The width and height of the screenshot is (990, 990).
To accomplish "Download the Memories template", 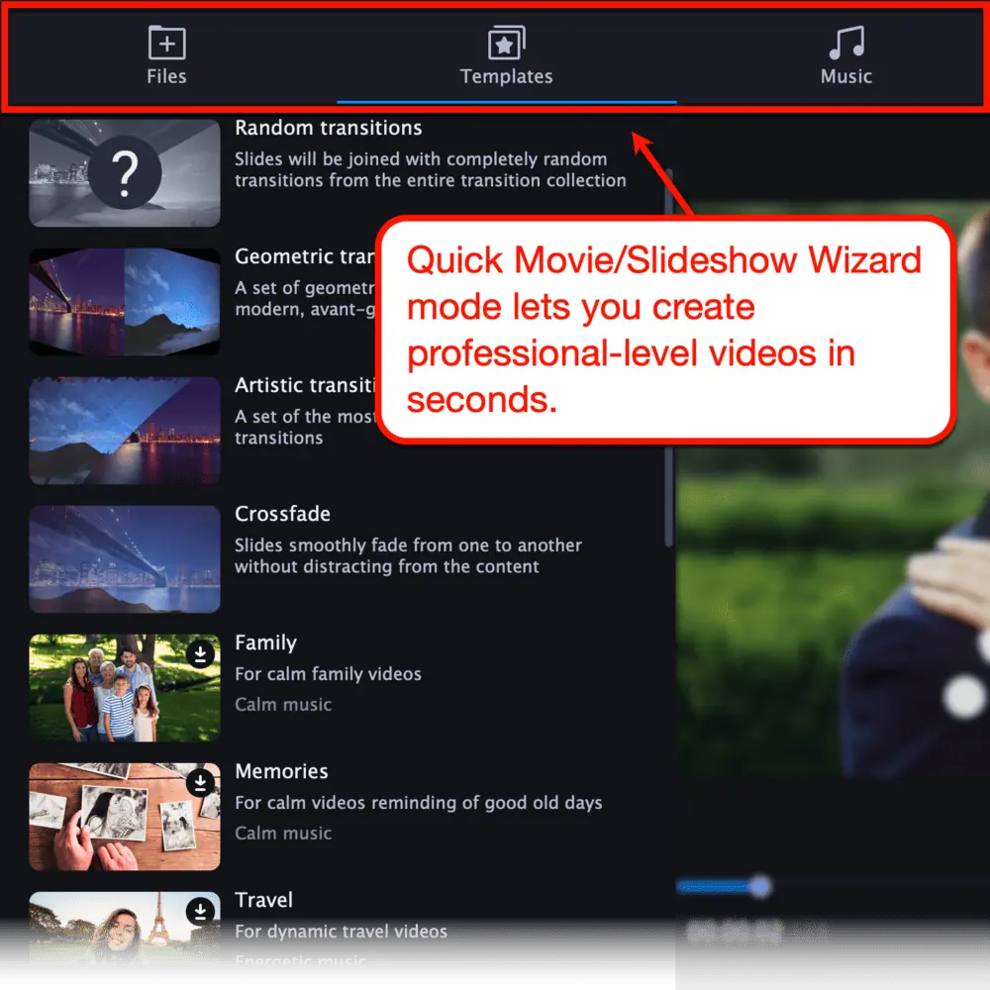I will [200, 783].
